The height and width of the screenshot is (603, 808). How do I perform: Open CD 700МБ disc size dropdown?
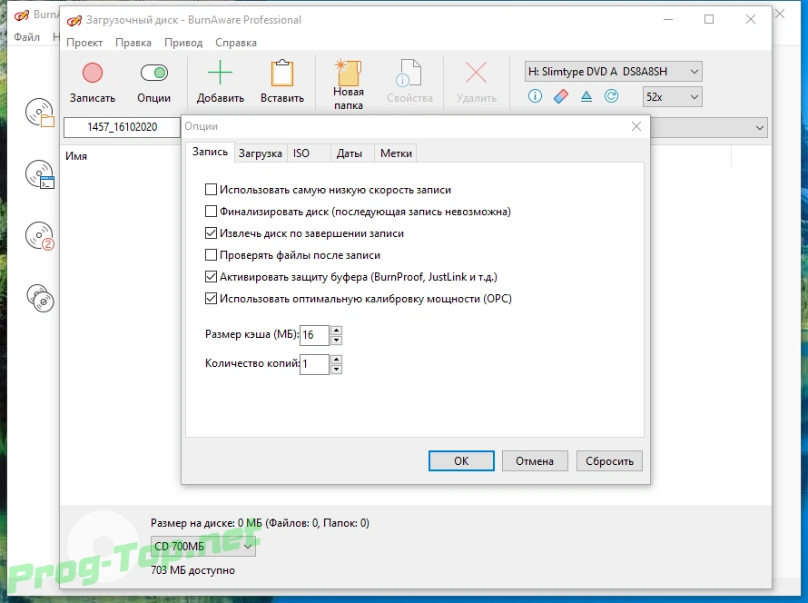tap(203, 546)
